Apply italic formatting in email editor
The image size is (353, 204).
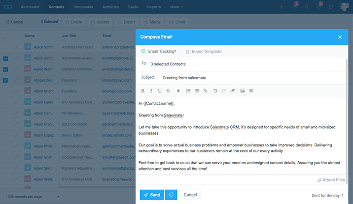151,90
